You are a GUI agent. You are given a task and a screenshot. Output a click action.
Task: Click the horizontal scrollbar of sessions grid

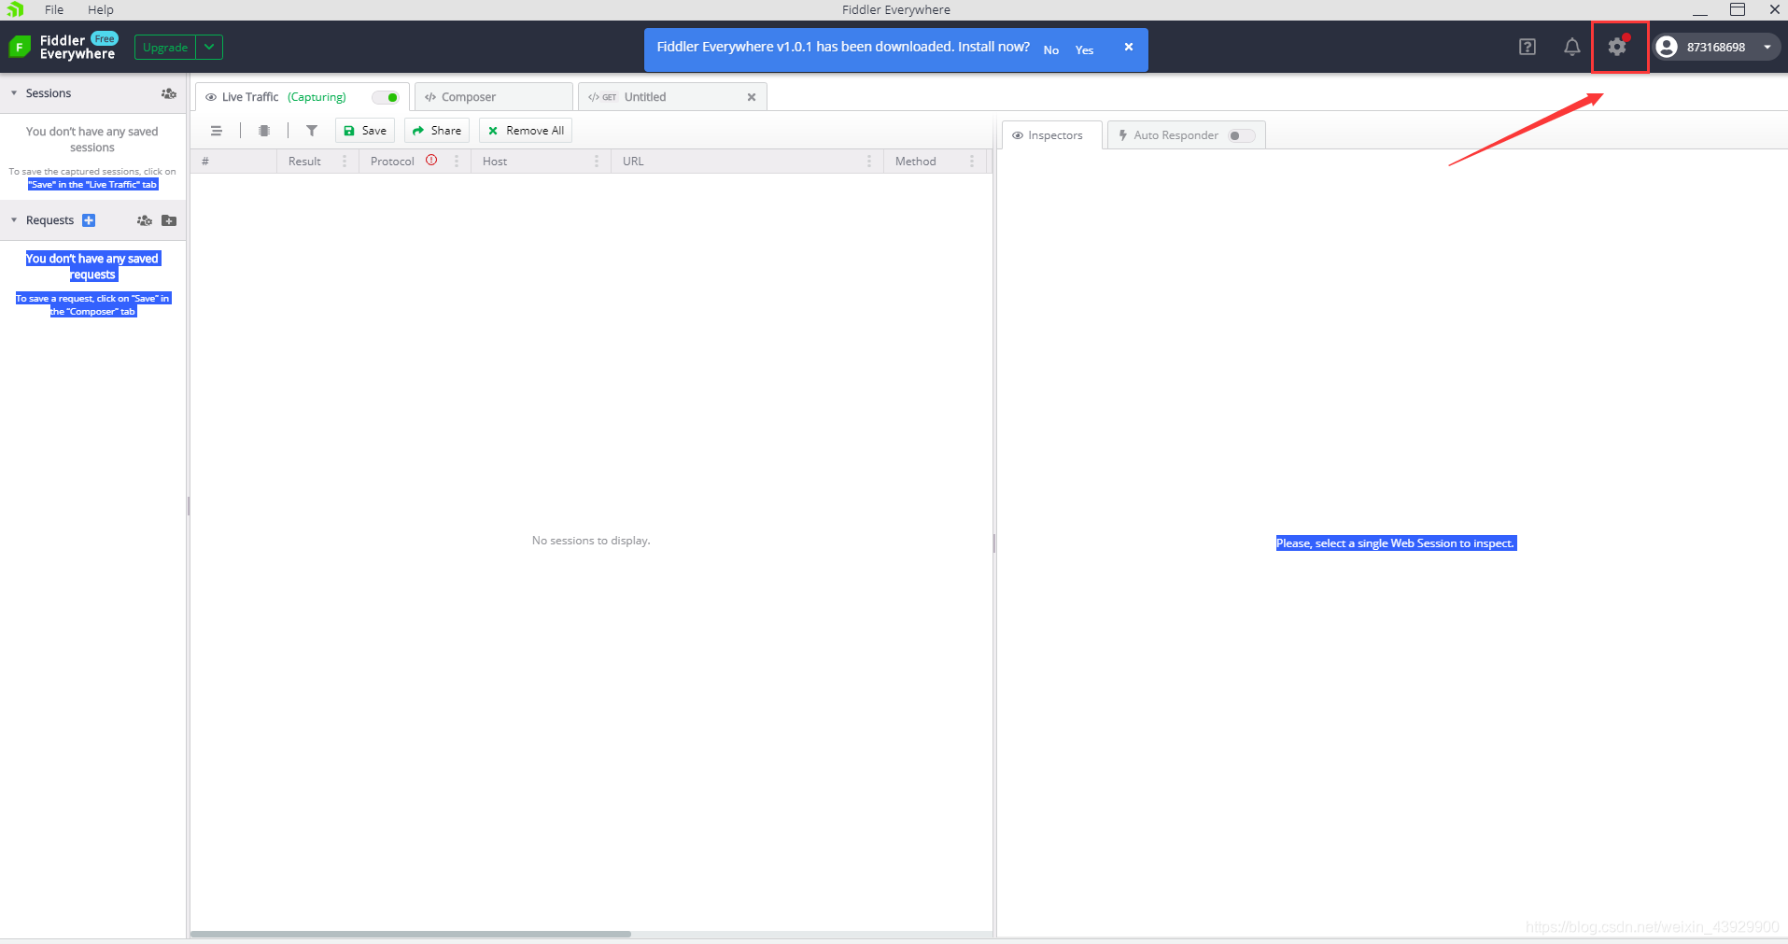(411, 934)
